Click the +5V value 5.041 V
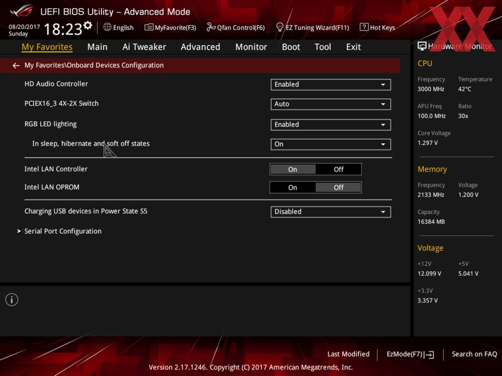 (468, 274)
